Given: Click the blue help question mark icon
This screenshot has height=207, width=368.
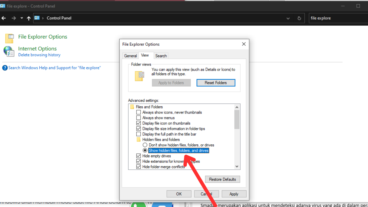Looking at the screenshot, I should pos(5,68).
